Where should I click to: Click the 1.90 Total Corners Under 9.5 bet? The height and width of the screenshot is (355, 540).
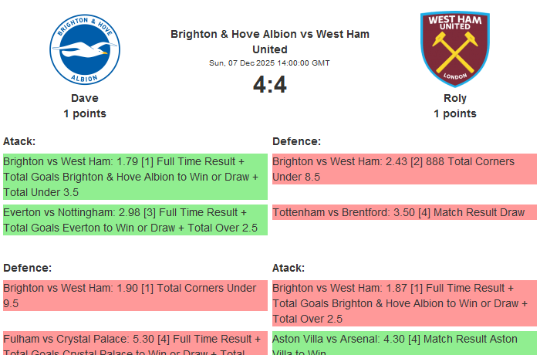point(135,296)
